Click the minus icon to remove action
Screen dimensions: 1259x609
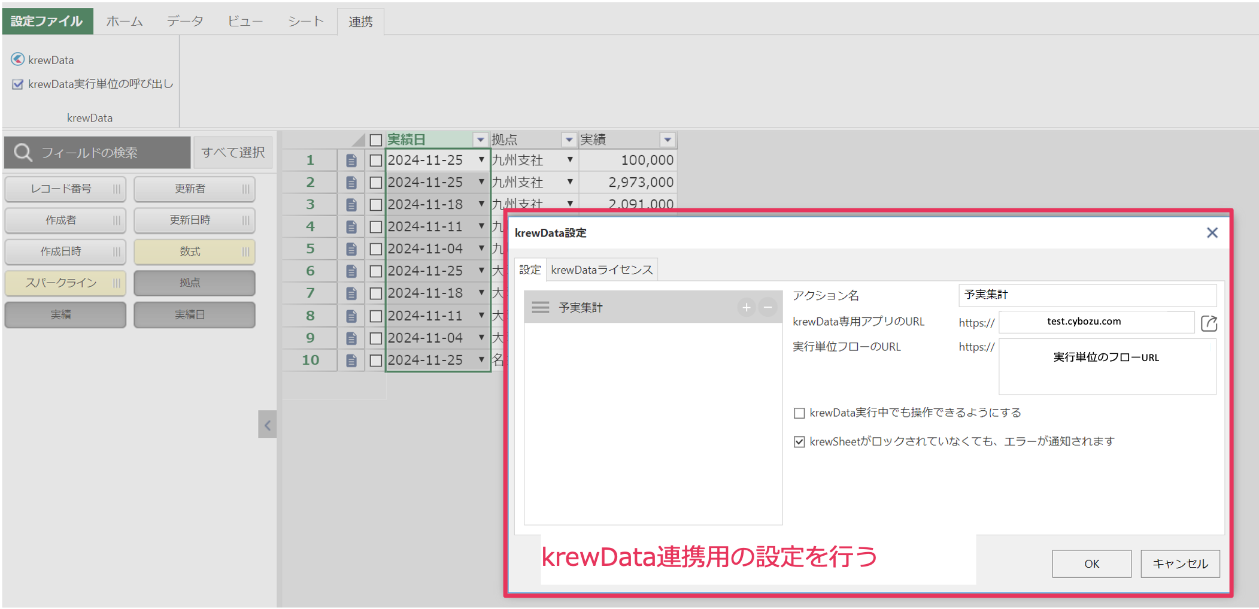(x=767, y=308)
